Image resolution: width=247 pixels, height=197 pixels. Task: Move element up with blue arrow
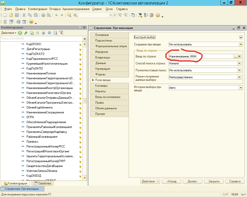click(43, 33)
